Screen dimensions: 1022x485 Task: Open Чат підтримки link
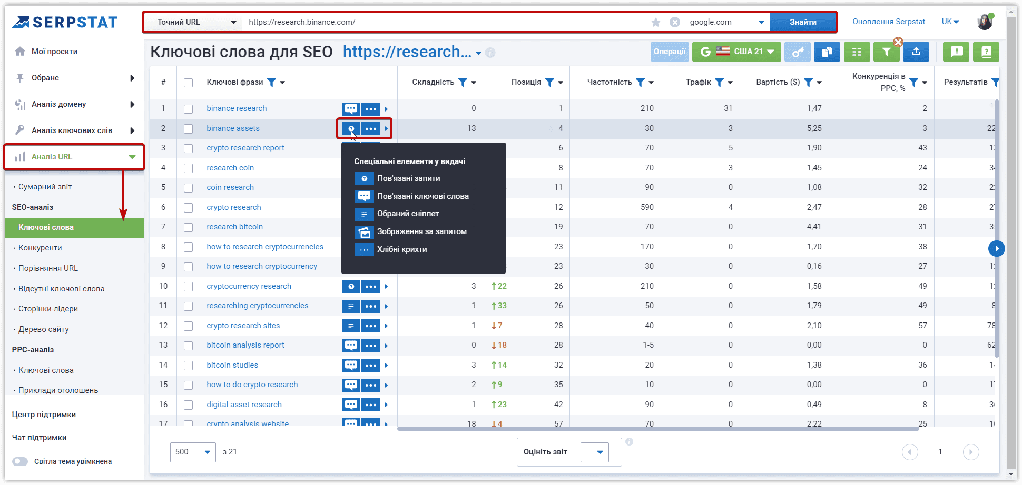[x=40, y=438]
